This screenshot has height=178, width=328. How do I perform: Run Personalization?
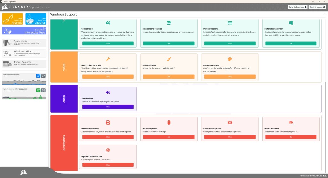click(169, 77)
